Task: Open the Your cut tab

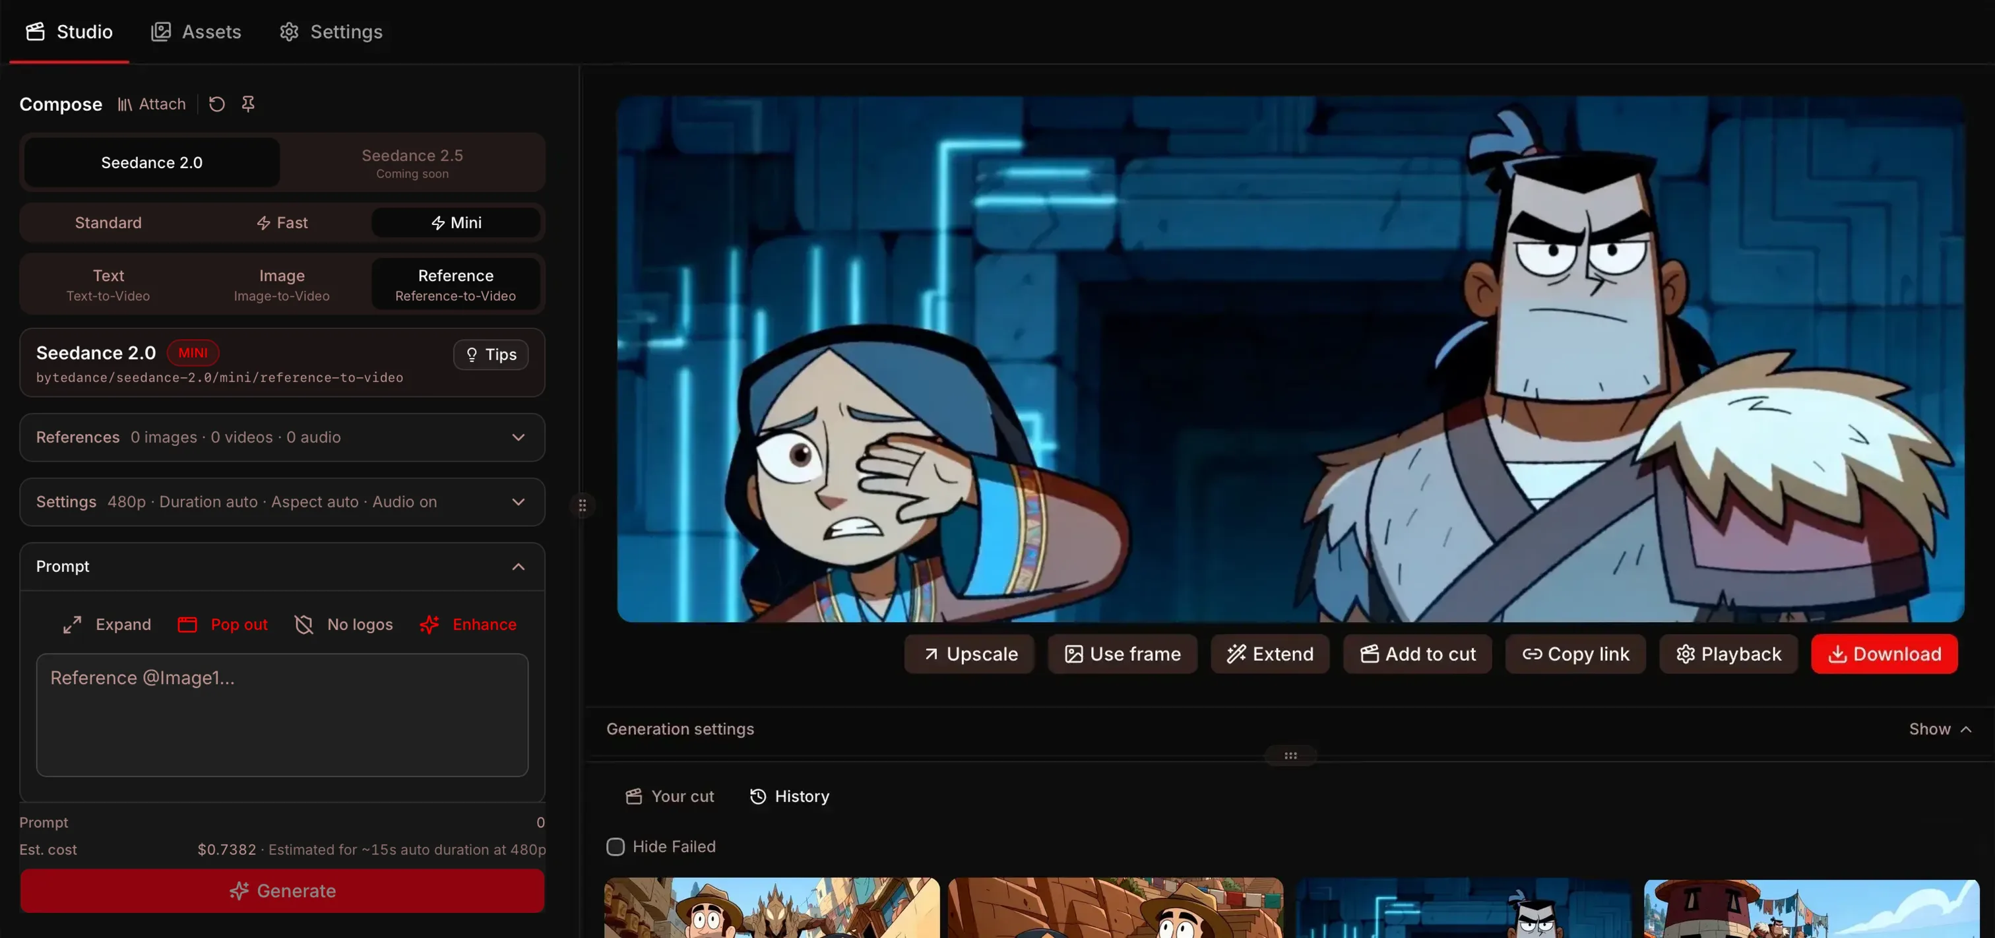Action: [x=670, y=797]
